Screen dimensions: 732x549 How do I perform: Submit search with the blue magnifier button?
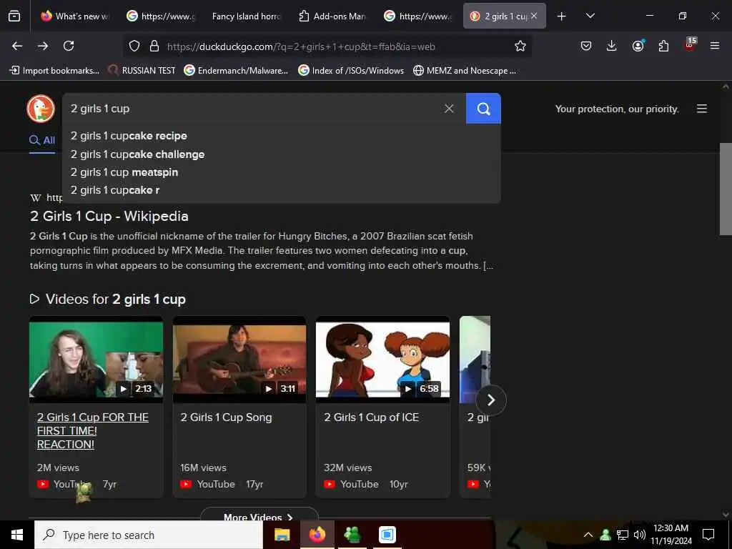tap(483, 109)
